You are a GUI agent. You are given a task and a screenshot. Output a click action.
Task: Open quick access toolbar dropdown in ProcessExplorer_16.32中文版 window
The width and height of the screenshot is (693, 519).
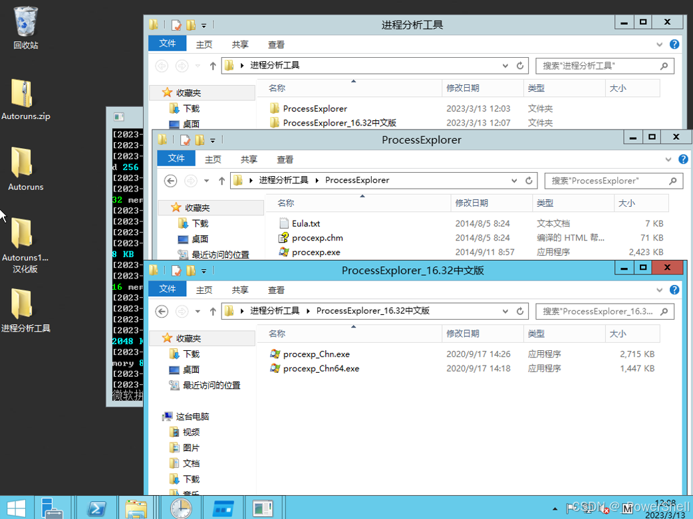pos(204,271)
